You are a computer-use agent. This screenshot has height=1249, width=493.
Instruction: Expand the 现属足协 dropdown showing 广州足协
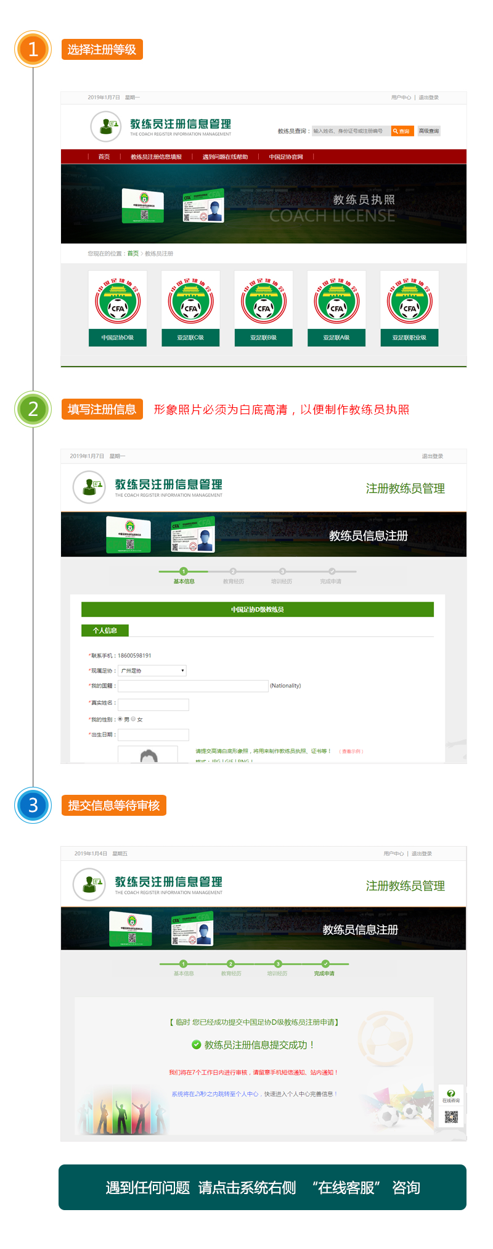(x=152, y=671)
